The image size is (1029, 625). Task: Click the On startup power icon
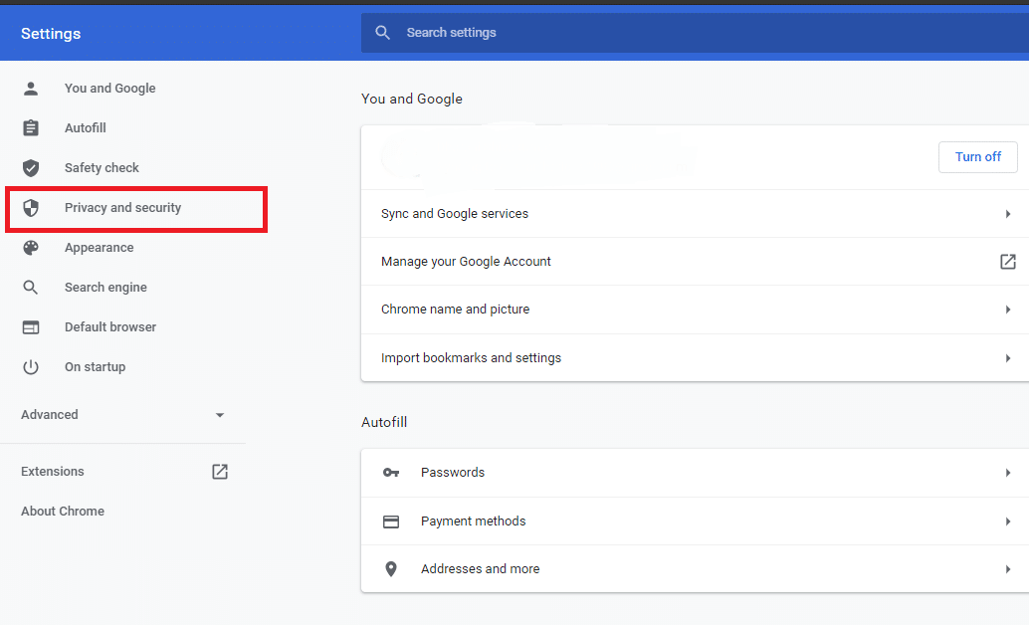coord(31,367)
